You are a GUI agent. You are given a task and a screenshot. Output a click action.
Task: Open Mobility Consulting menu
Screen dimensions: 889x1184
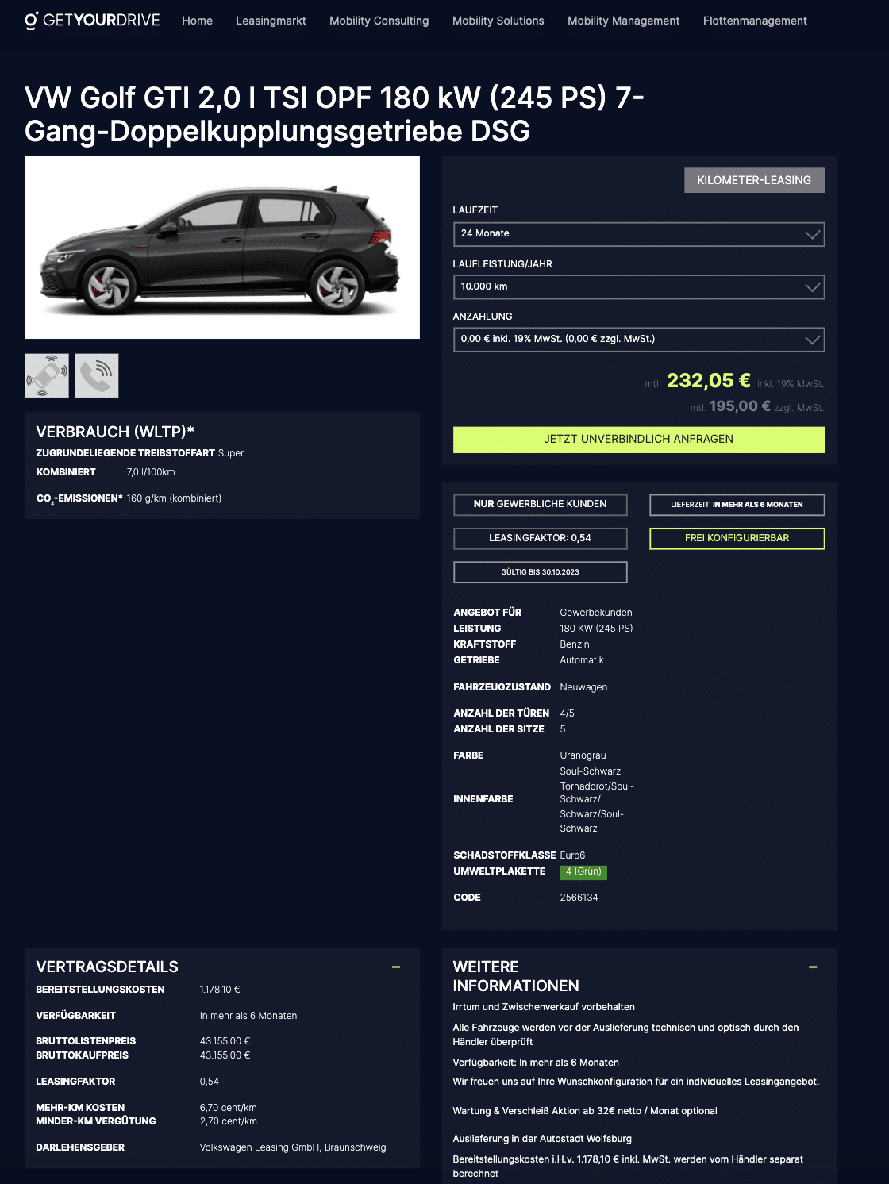click(x=379, y=21)
